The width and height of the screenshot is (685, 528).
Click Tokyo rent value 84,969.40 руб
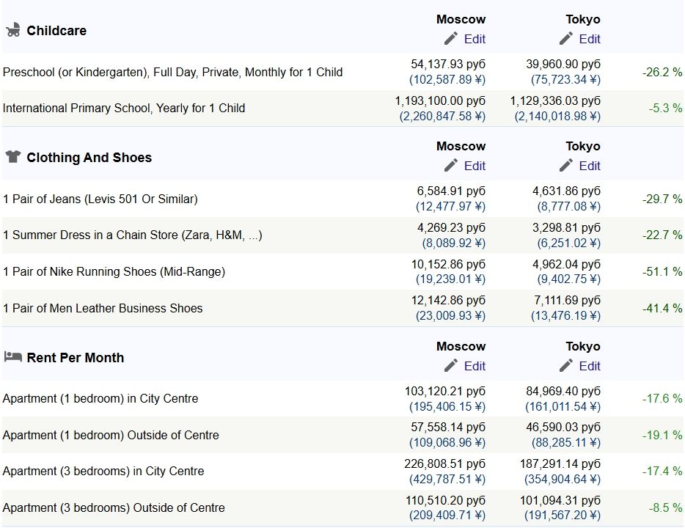(x=563, y=392)
